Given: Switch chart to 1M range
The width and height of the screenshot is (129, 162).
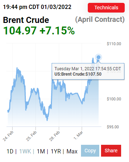Looking at the screenshot, I should click(41, 151).
